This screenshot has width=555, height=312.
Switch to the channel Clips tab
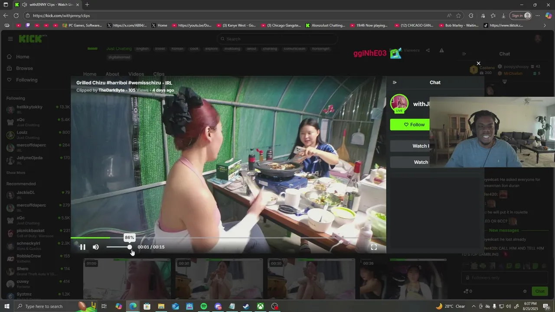coord(159,74)
